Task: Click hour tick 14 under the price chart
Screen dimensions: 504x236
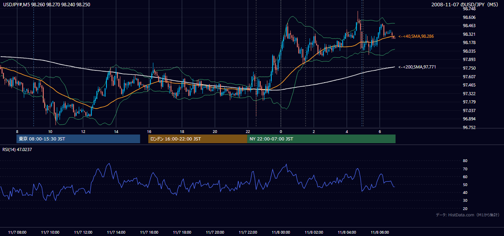Action: click(x=116, y=131)
